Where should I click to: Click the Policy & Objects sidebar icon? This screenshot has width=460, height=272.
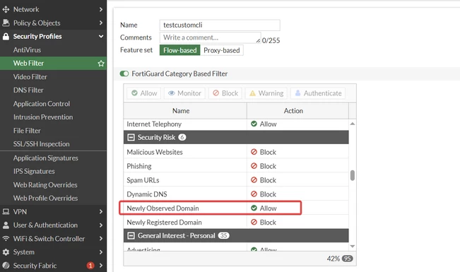(6, 23)
